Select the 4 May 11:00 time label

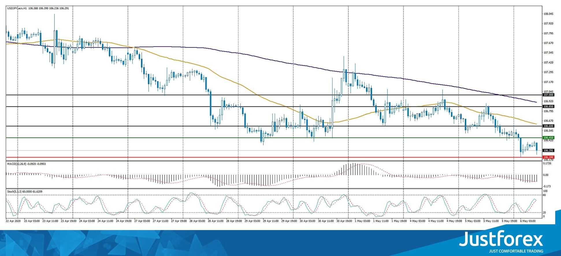point(436,221)
